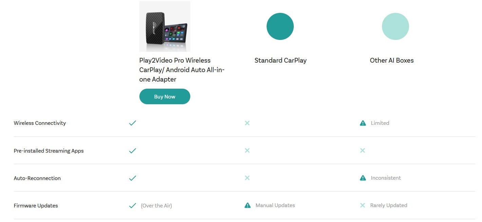
Task: Click Other AI Boxes X for Streaming Apps
Action: coord(363,151)
